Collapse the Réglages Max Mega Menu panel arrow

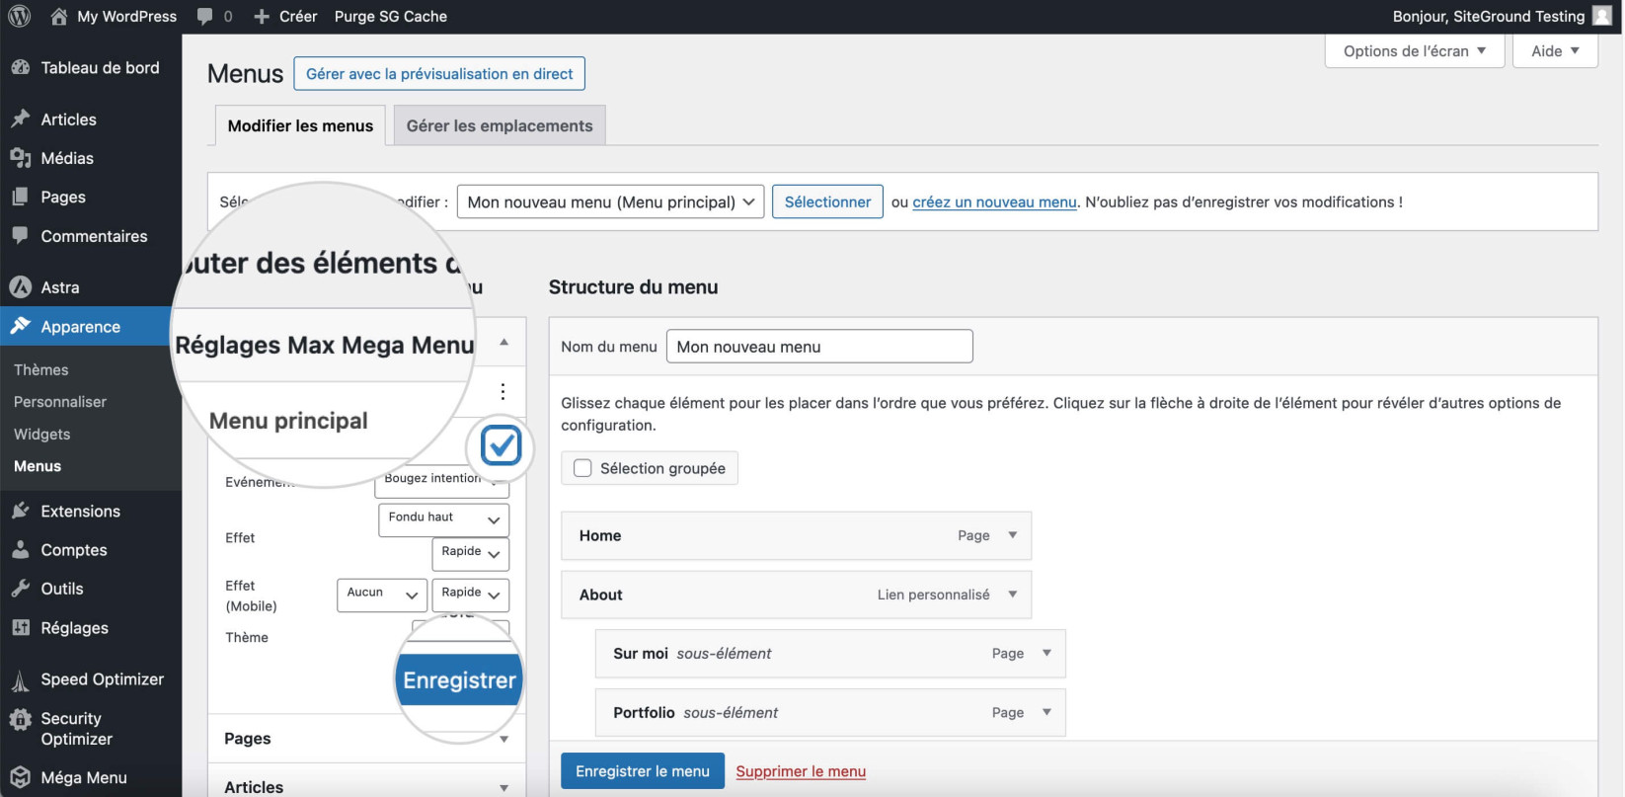click(x=503, y=342)
